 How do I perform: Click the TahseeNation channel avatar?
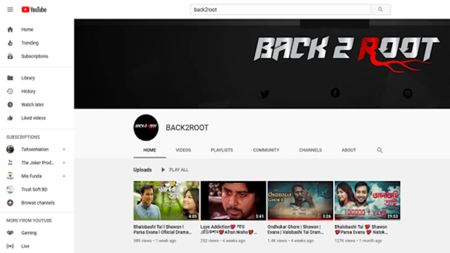tap(10, 149)
